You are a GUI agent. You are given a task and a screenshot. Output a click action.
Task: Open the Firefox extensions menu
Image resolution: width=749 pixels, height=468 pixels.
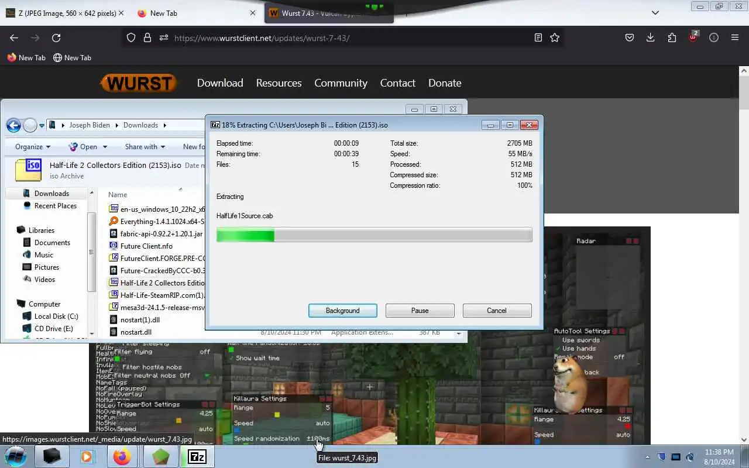(672, 37)
